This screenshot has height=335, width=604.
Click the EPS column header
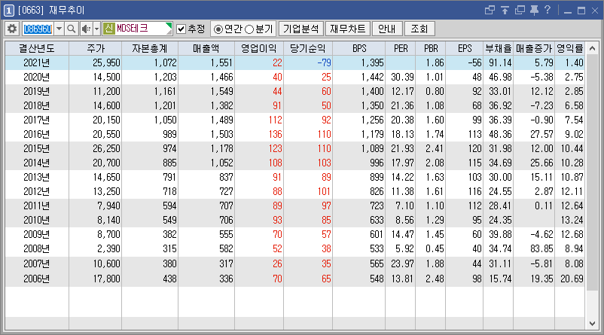(465, 48)
